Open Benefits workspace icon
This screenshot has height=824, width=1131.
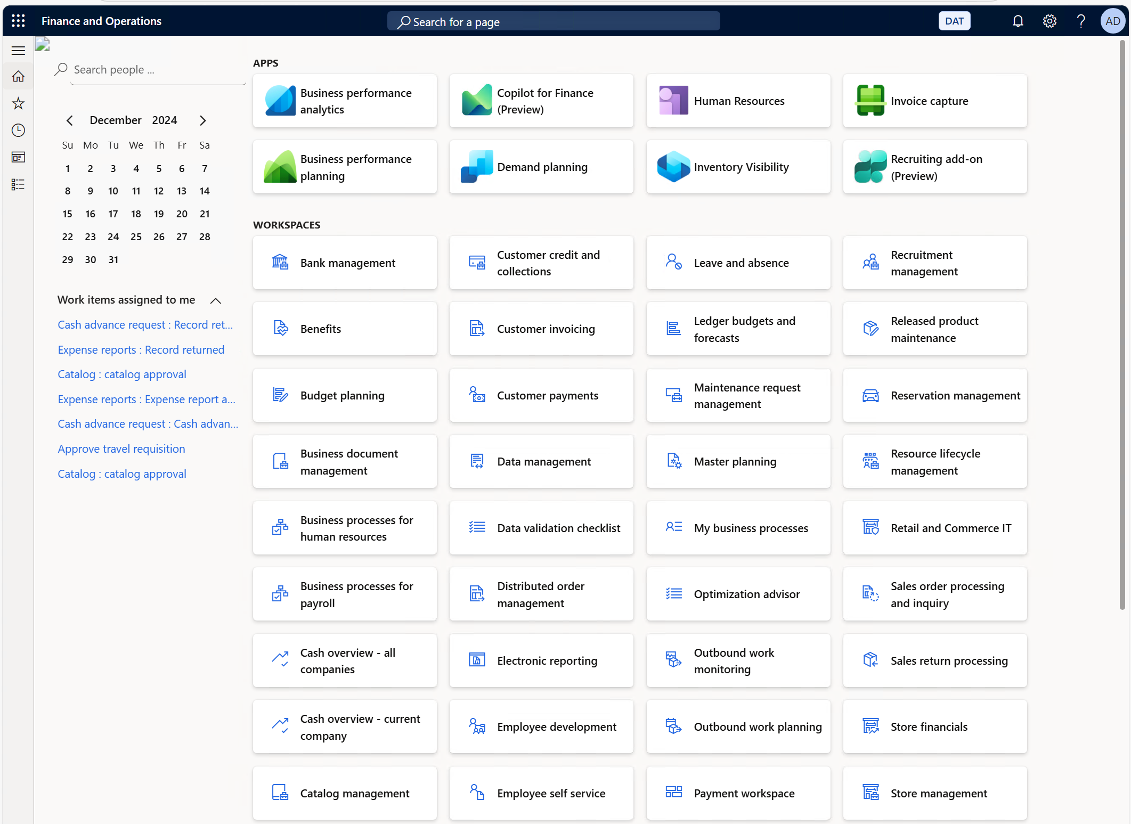click(280, 328)
